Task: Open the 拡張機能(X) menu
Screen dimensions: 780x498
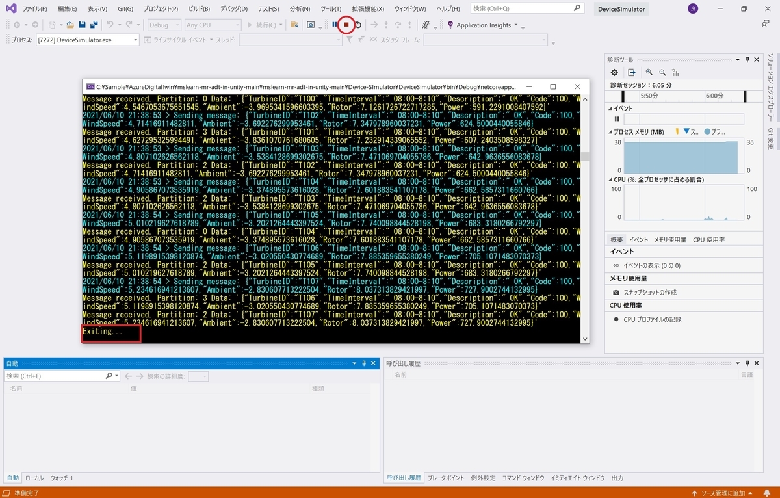Action: point(368,9)
